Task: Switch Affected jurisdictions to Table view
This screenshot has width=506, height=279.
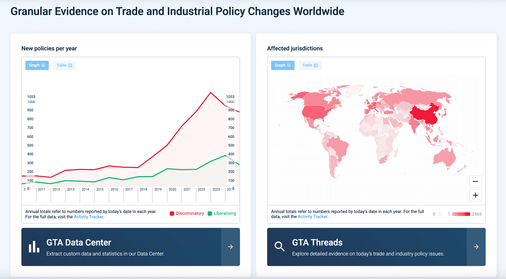Action: (310, 65)
